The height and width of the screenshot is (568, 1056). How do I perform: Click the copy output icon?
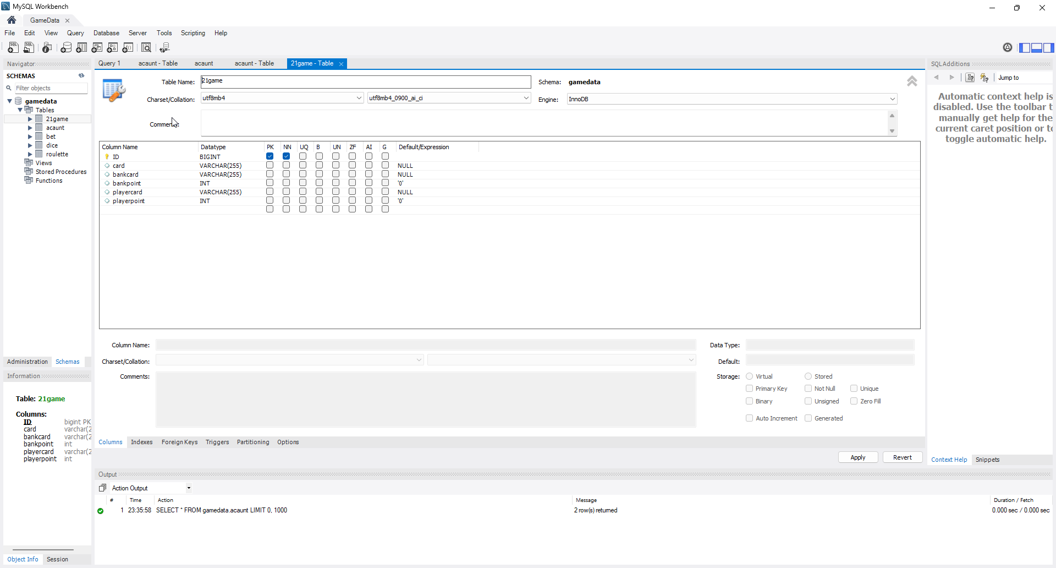102,488
